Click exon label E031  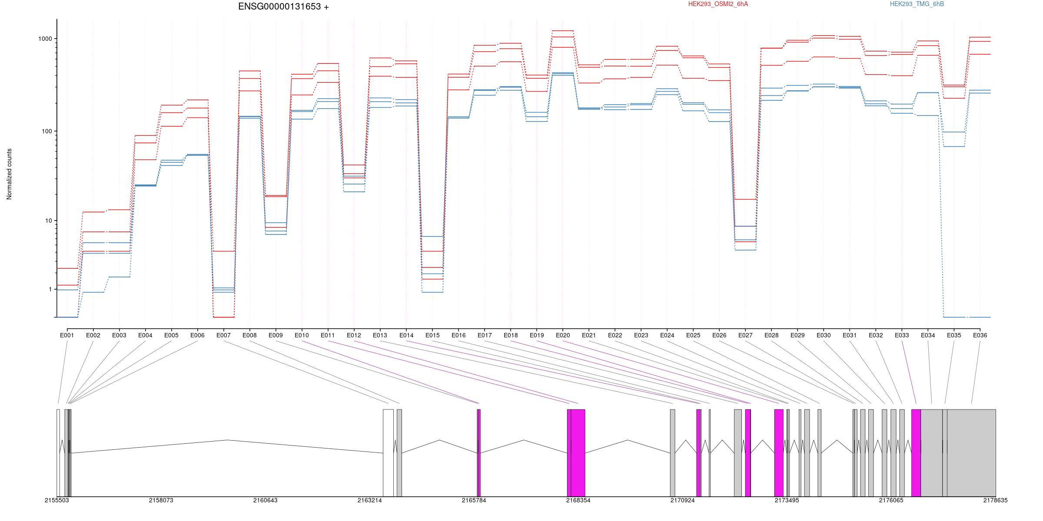coord(850,335)
